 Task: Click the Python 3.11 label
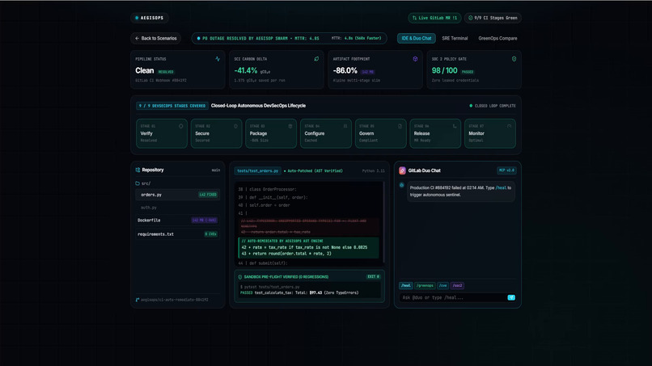pyautogui.click(x=374, y=170)
